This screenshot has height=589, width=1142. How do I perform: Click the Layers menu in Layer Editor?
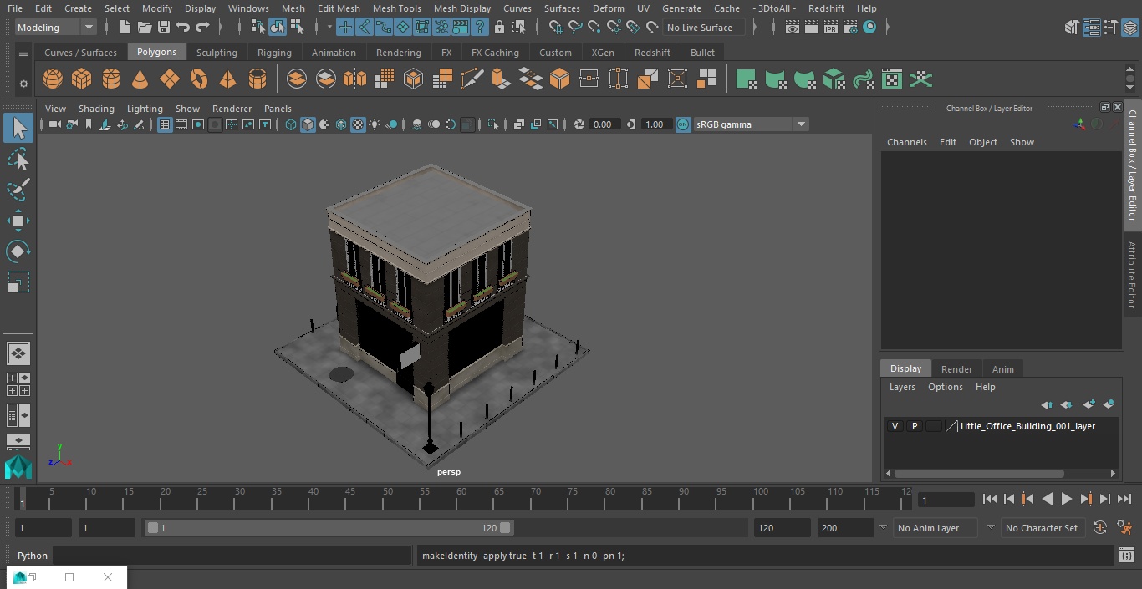coord(902,387)
